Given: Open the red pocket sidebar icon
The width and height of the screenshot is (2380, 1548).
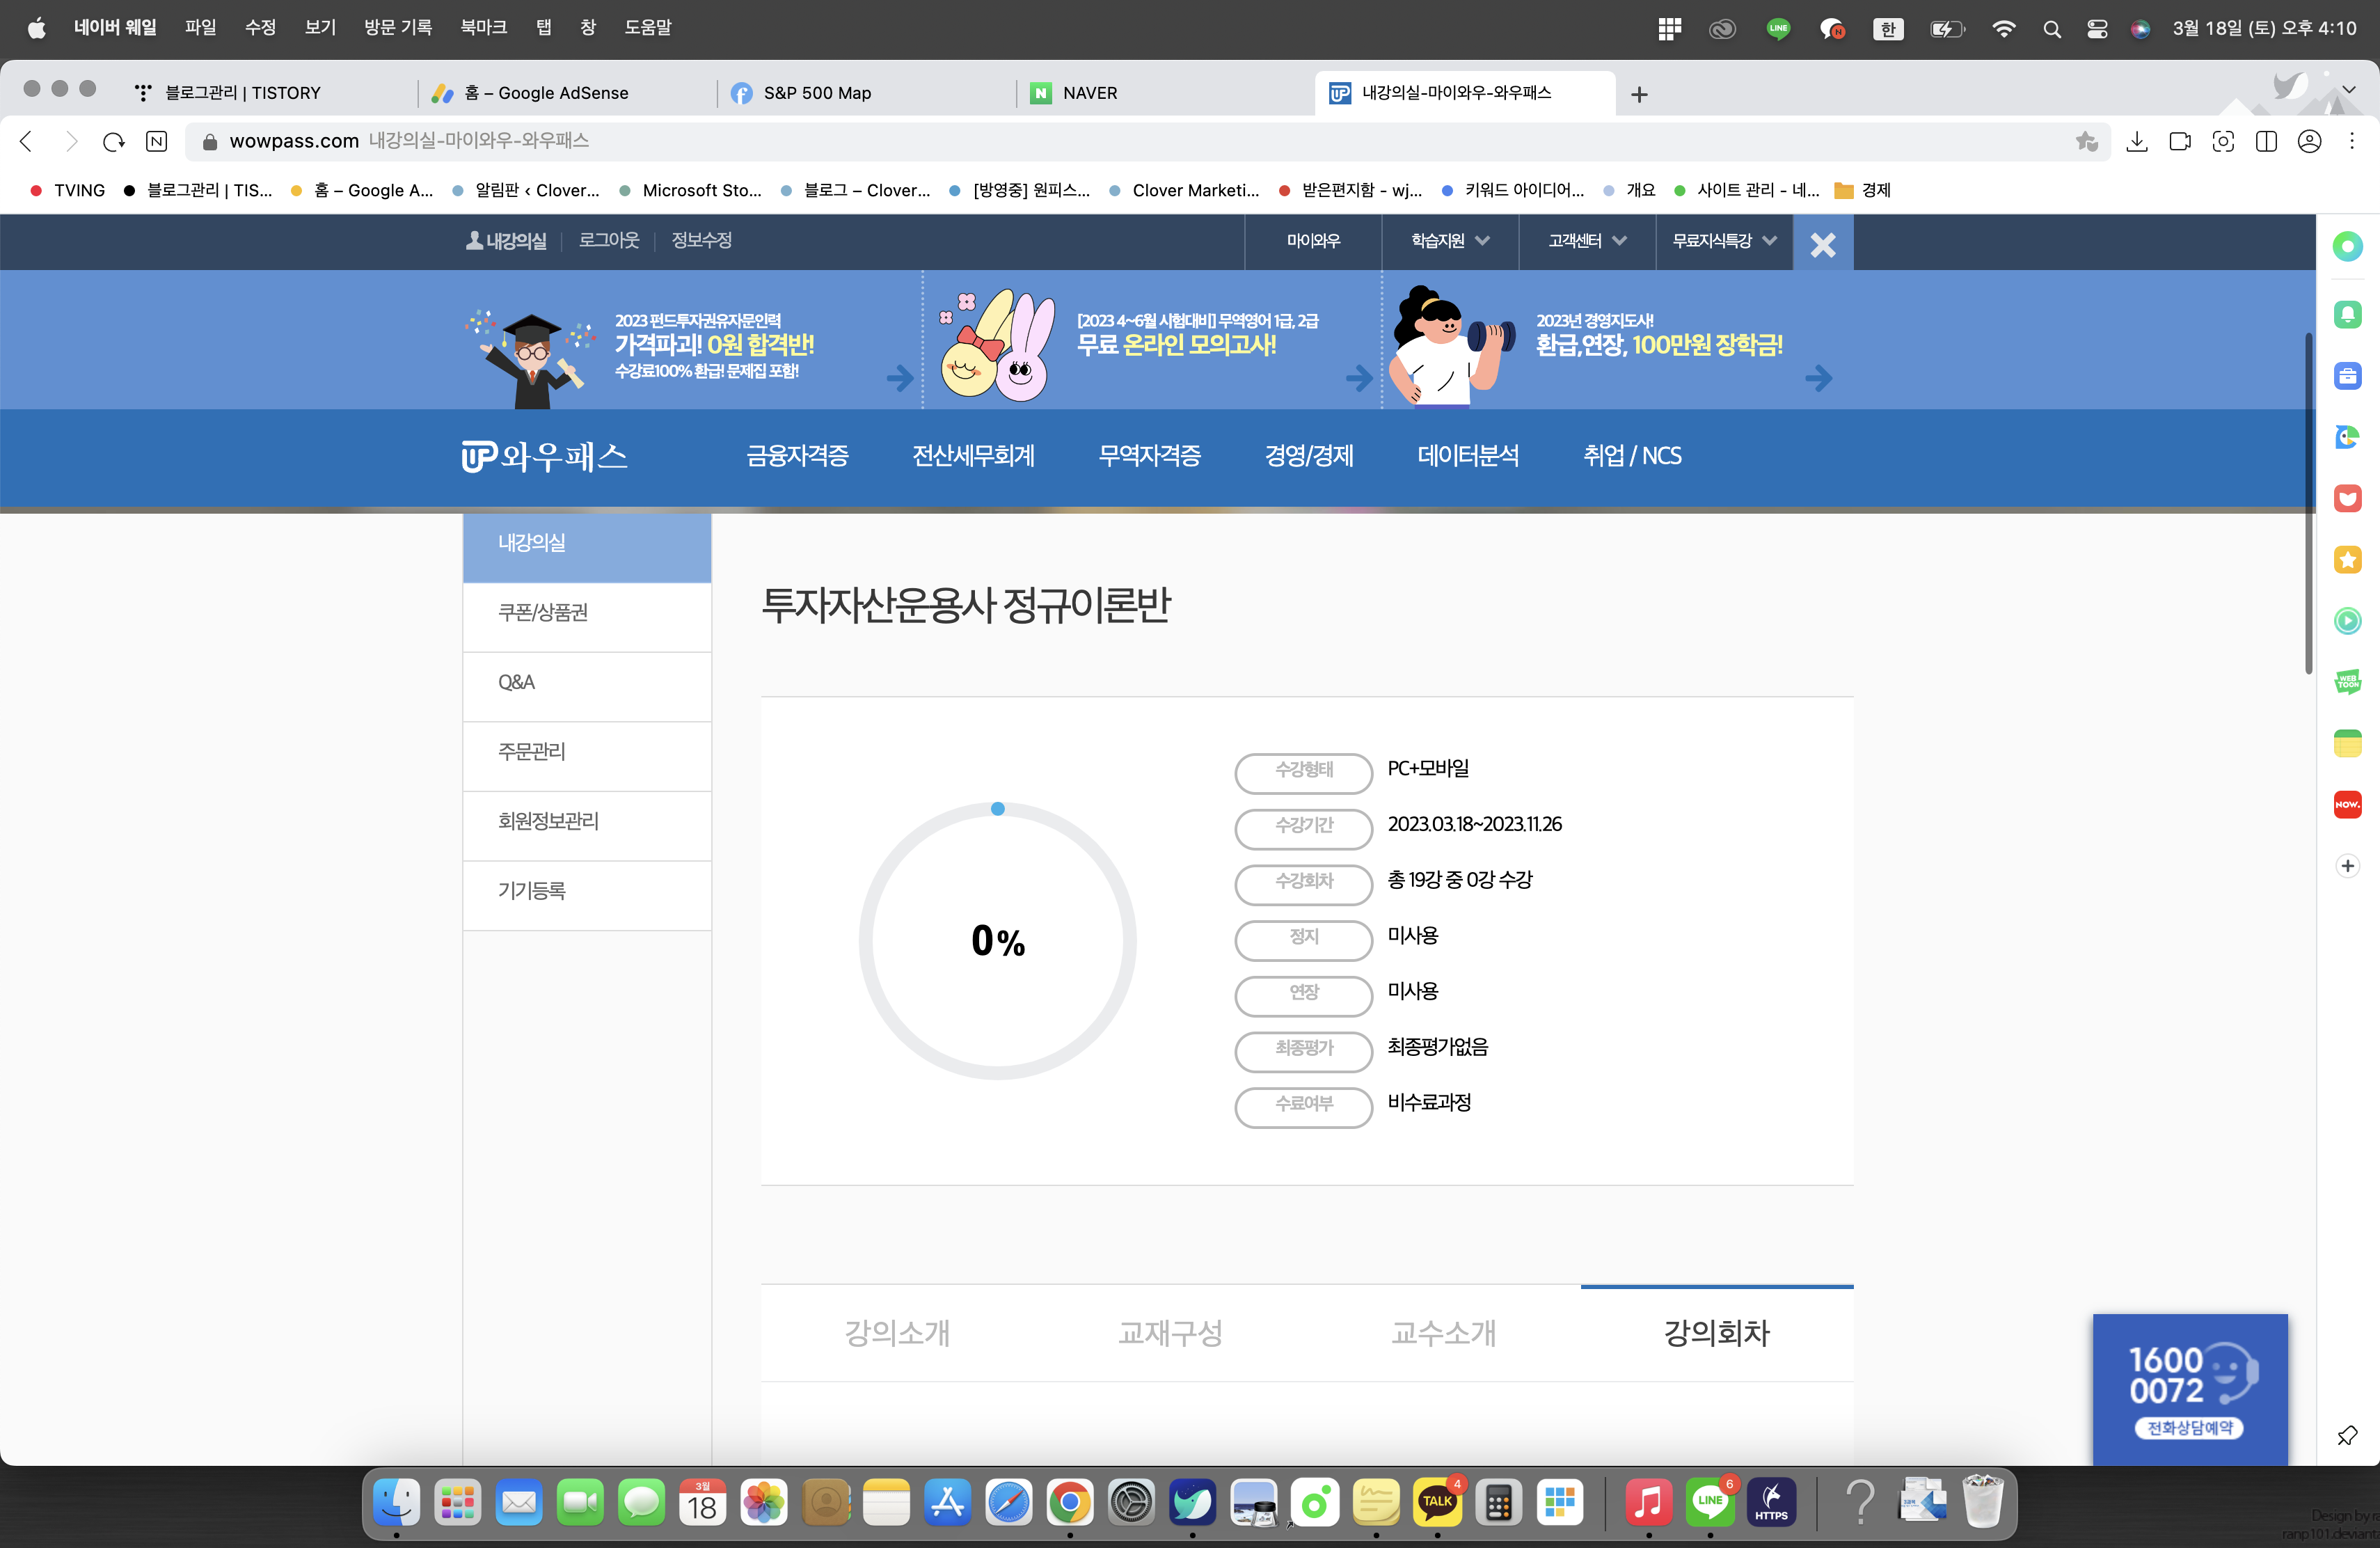Looking at the screenshot, I should pos(2347,499).
